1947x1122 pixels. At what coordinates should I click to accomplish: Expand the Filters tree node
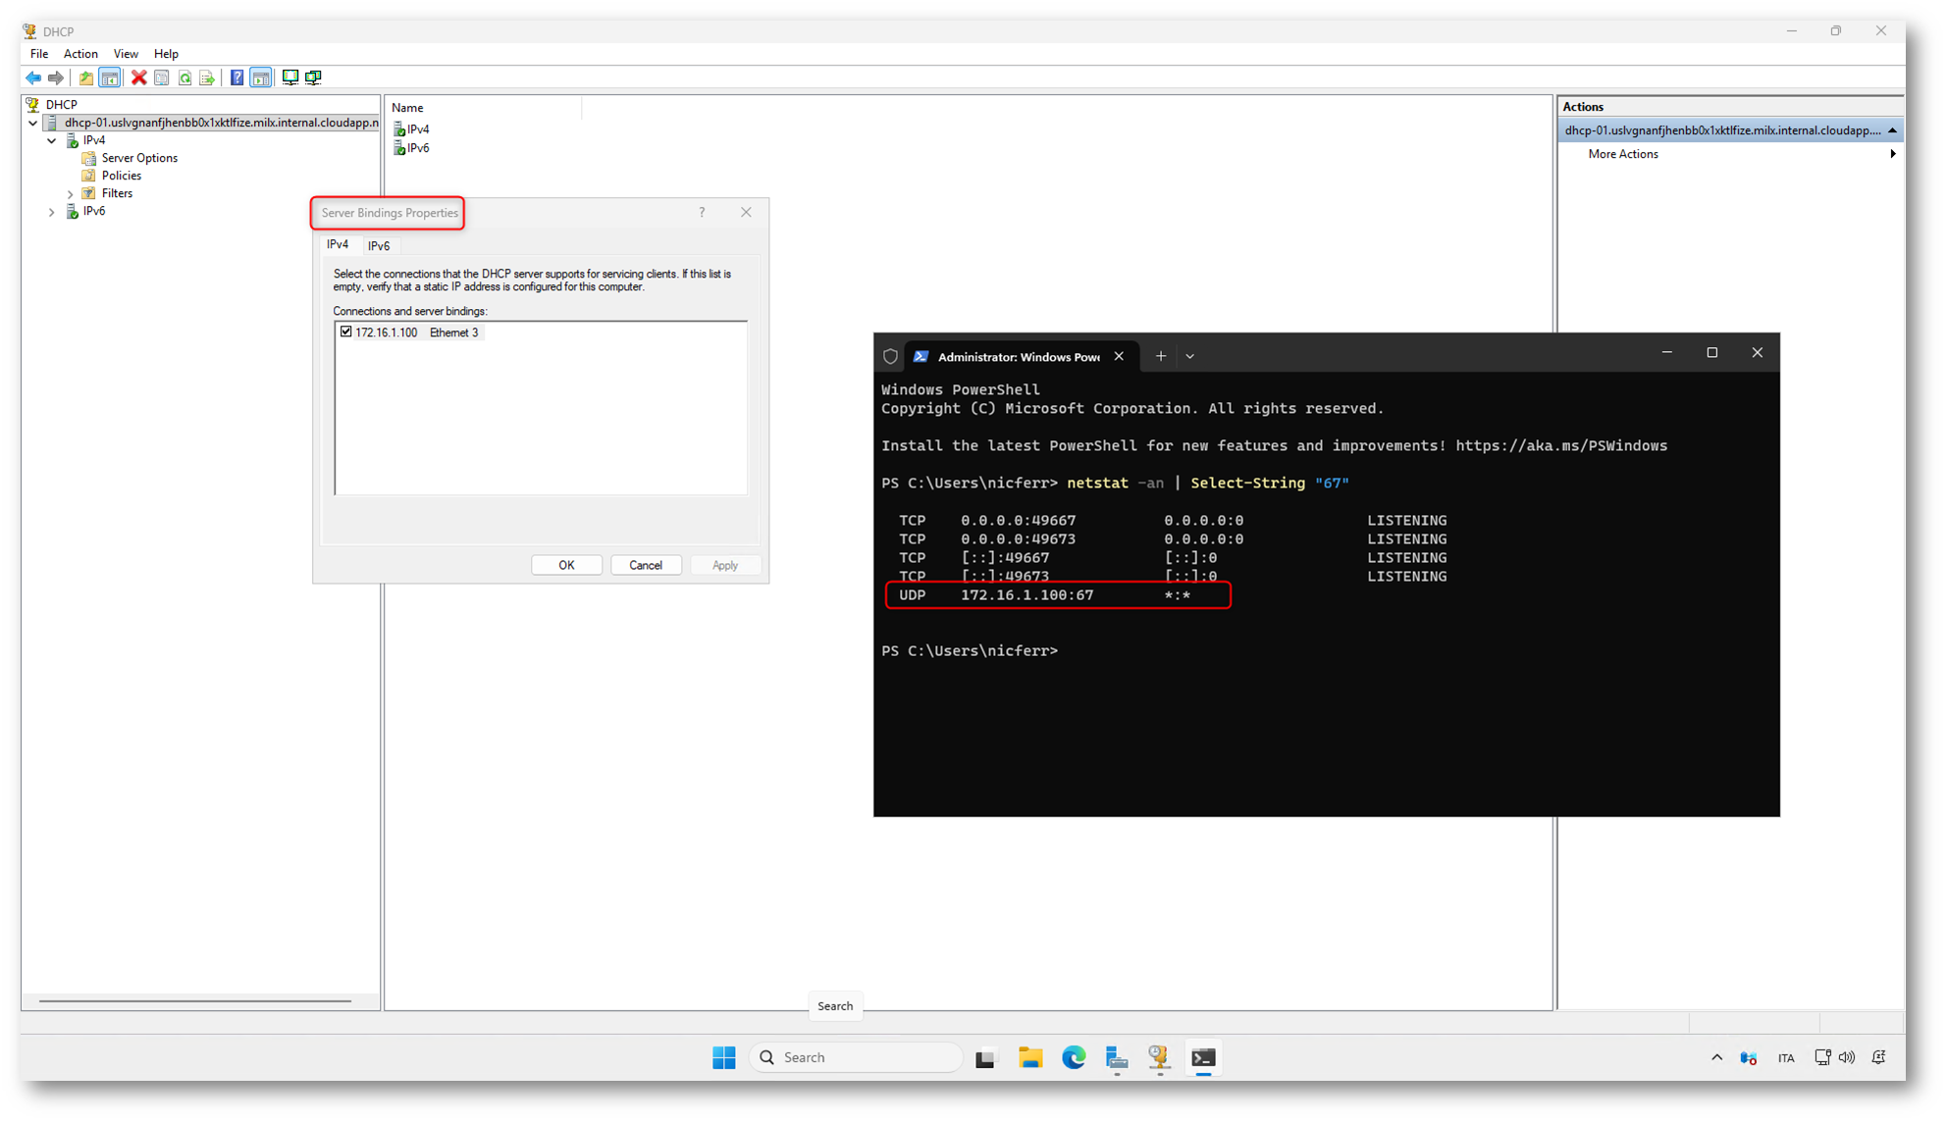[x=71, y=194]
